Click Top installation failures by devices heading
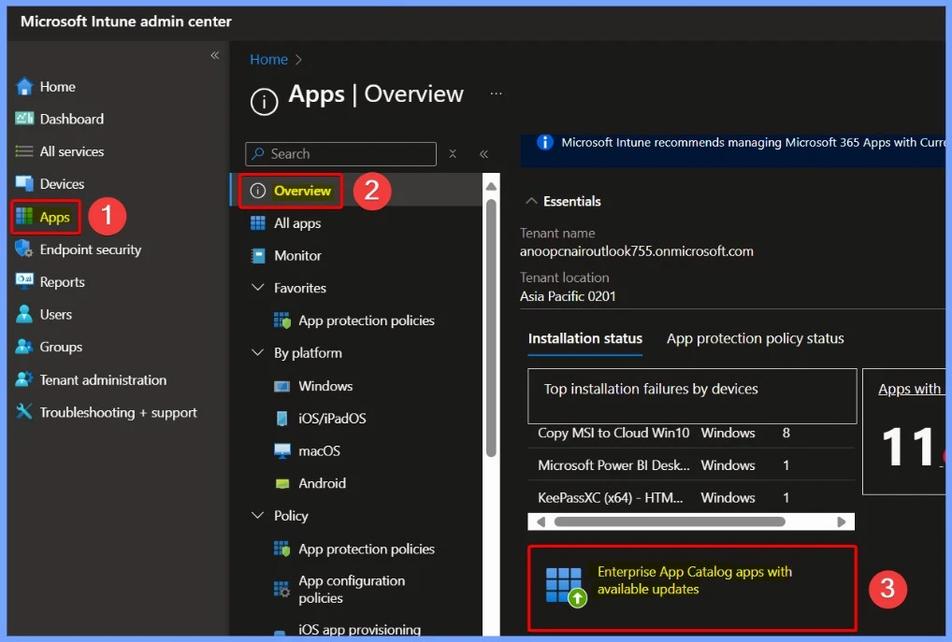 pos(651,389)
